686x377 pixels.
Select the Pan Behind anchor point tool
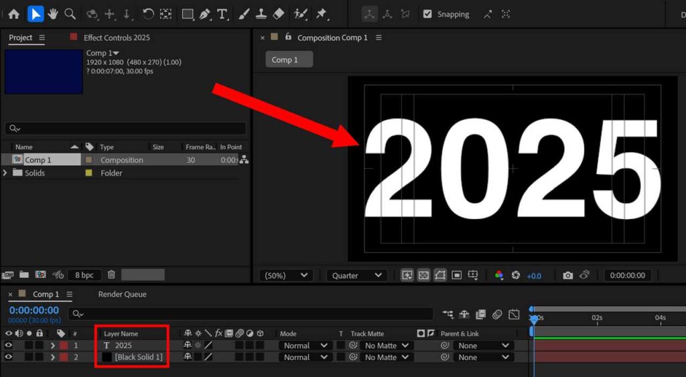[165, 14]
